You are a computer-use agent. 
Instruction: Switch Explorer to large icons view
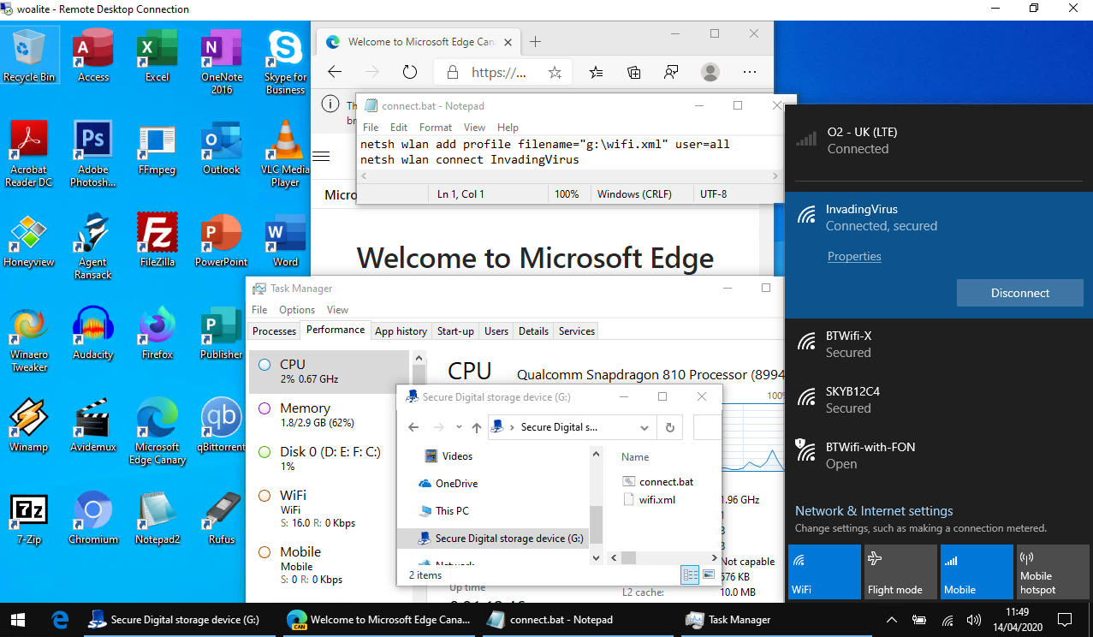(709, 575)
